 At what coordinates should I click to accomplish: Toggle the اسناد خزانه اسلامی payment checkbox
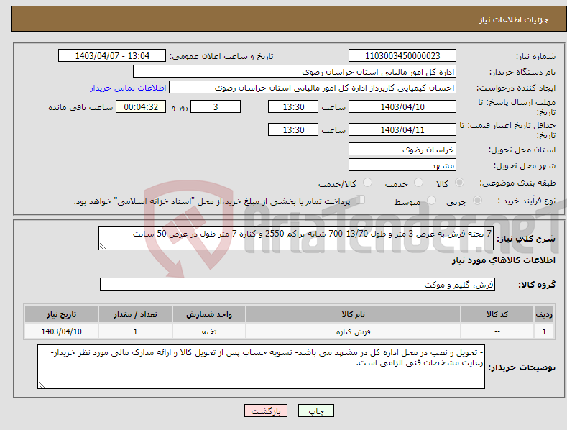coord(361,200)
